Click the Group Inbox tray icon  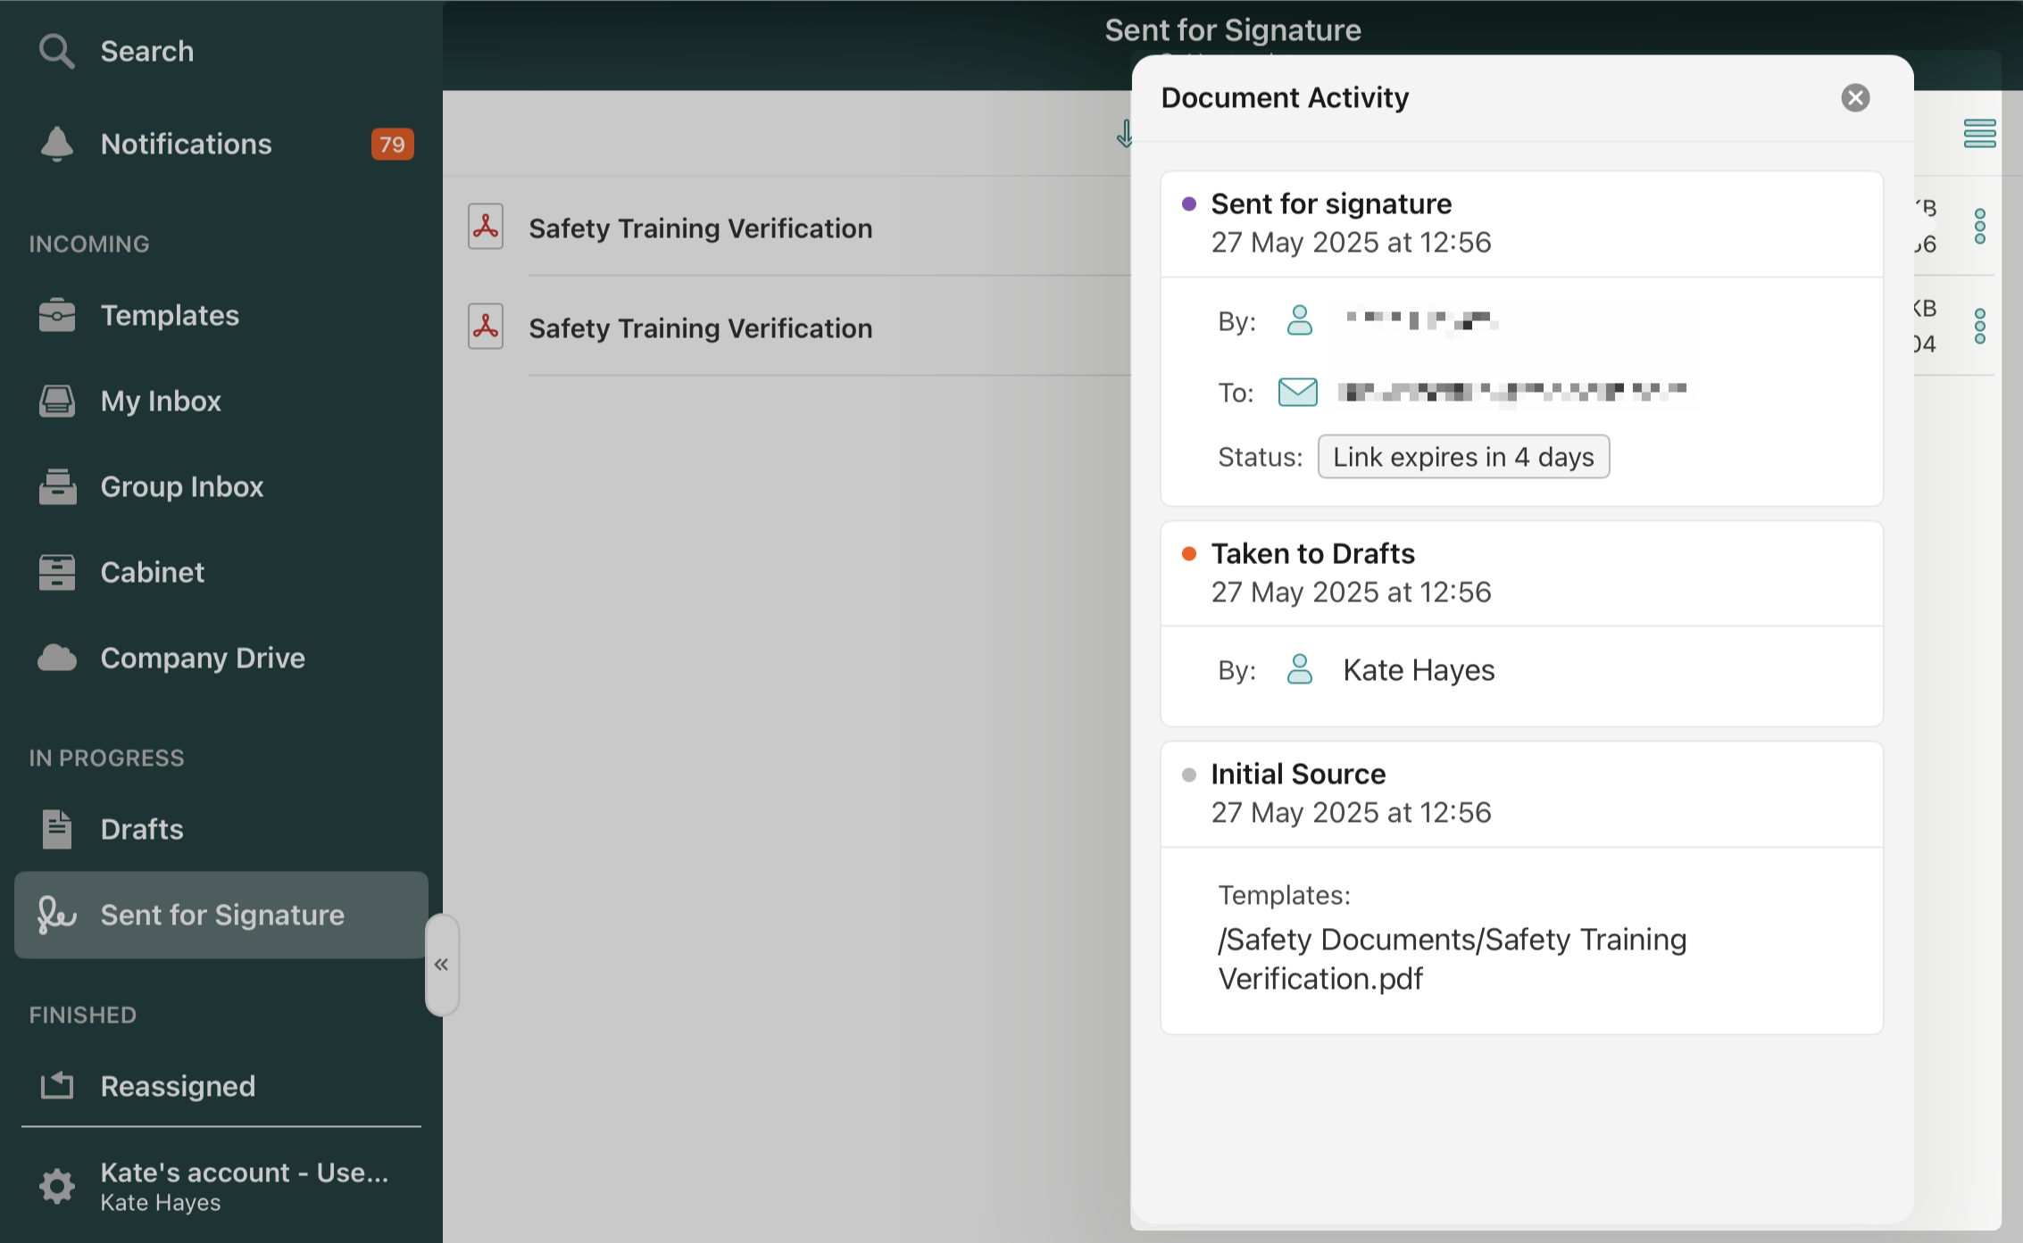pos(57,486)
